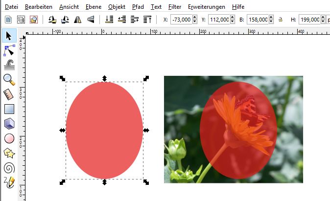Raise selection to top

[x=147, y=20]
